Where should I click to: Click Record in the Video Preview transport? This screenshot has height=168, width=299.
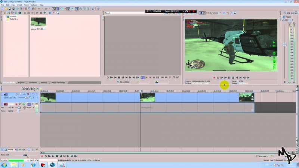pos(214,78)
